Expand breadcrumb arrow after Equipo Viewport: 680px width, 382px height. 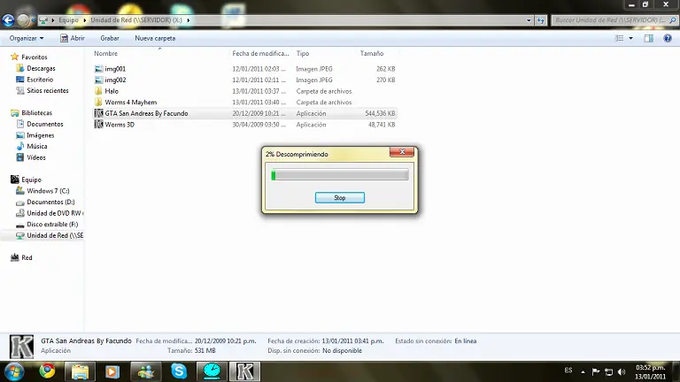(x=85, y=20)
